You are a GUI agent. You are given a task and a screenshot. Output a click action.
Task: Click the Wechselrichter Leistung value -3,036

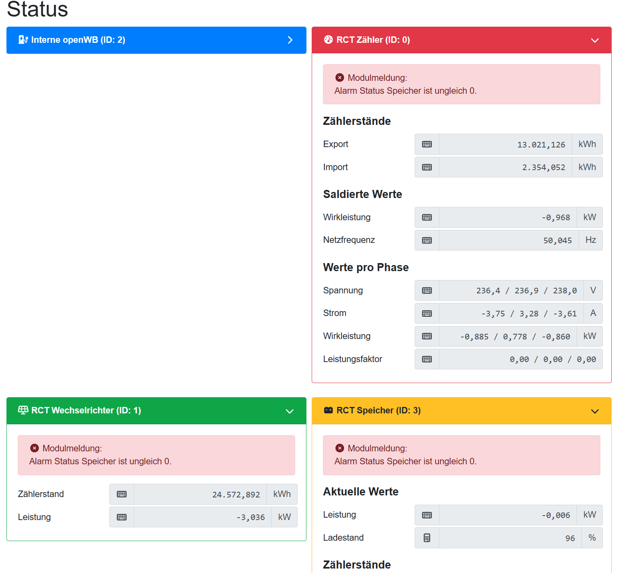coord(202,517)
